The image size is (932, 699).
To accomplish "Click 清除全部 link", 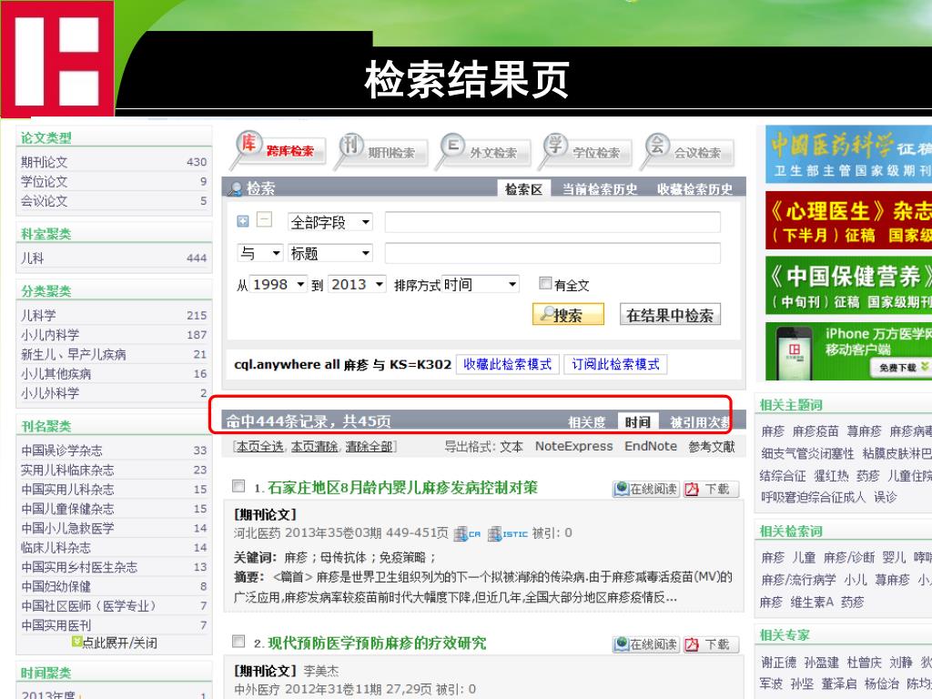I will [369, 446].
